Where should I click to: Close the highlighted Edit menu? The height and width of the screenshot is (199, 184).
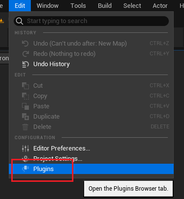[x=20, y=6]
